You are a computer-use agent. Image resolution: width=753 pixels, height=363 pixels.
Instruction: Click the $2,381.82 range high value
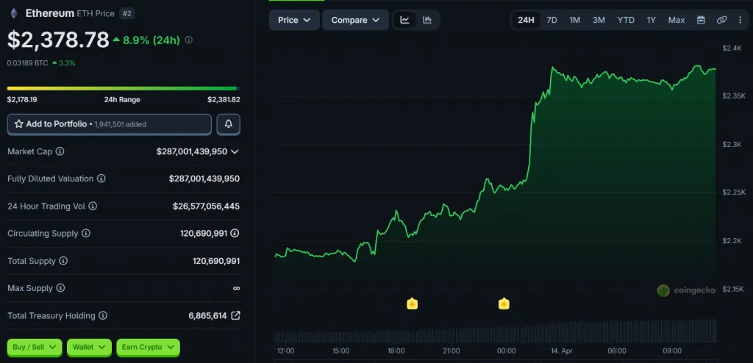pos(224,100)
